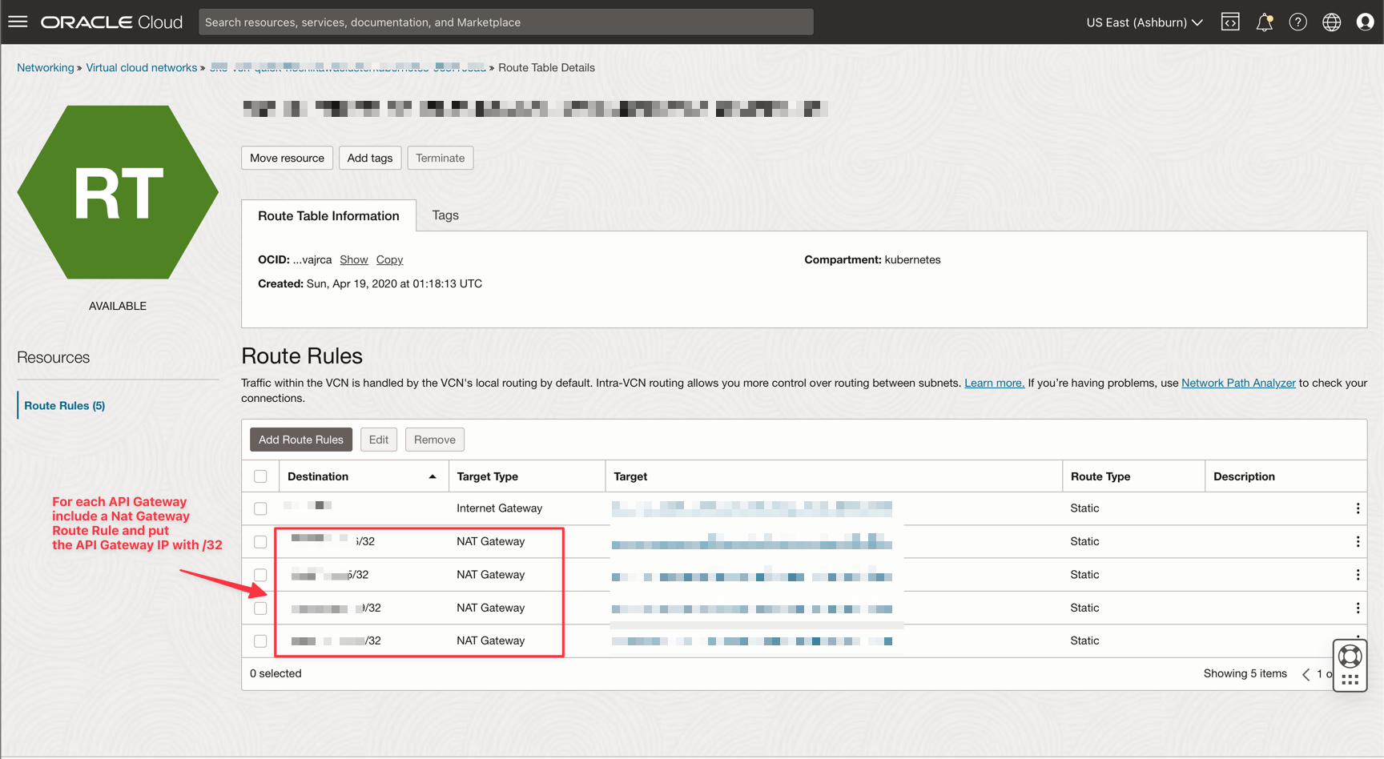Expand the US East (Ashburn) region dropdown
Image resolution: width=1384 pixels, height=759 pixels.
click(1144, 22)
